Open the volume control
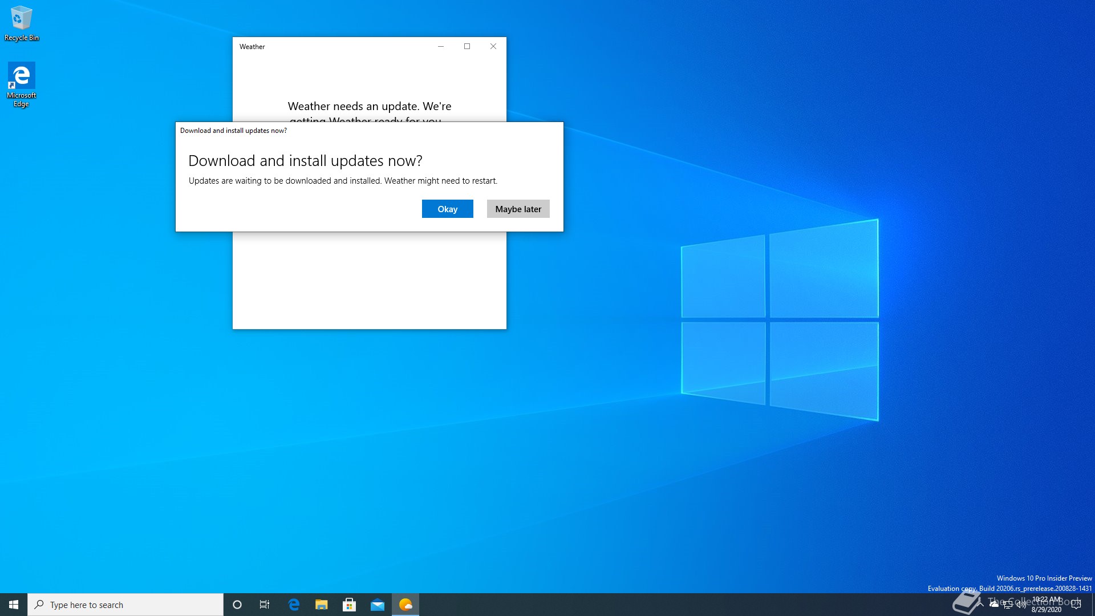This screenshot has height=616, width=1095. point(1021,605)
